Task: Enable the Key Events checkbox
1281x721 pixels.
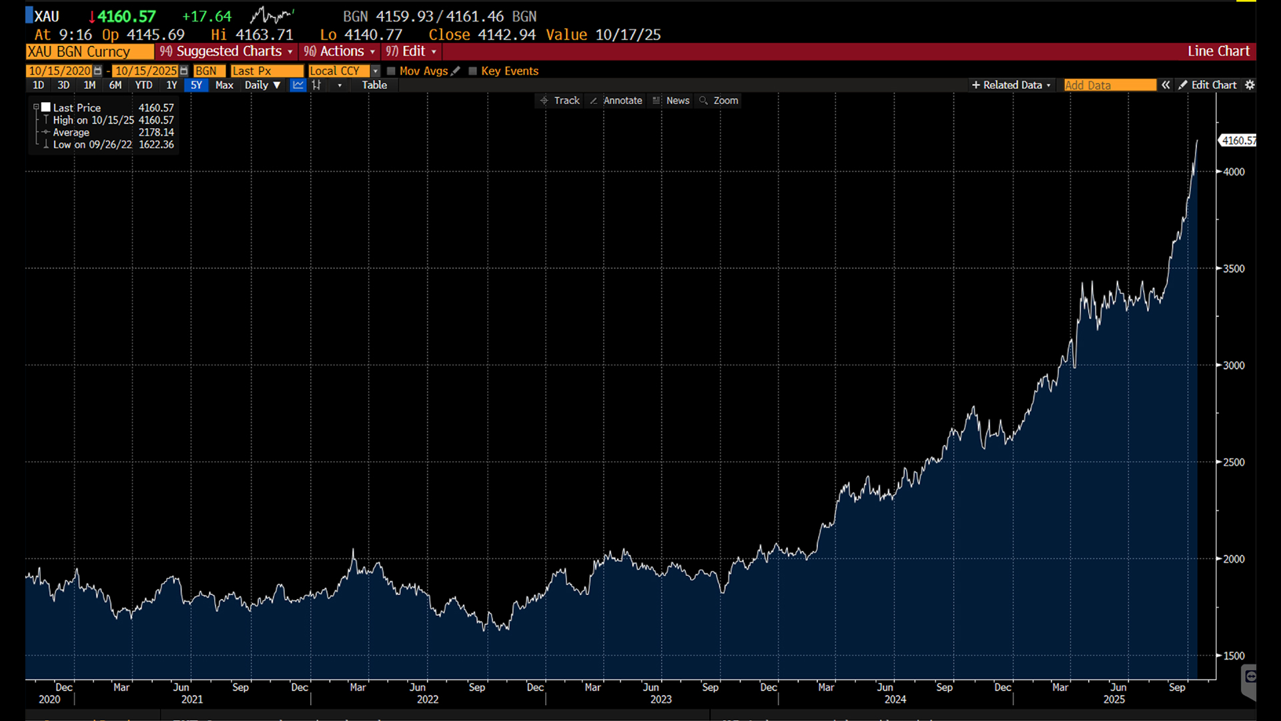Action: pos(473,71)
